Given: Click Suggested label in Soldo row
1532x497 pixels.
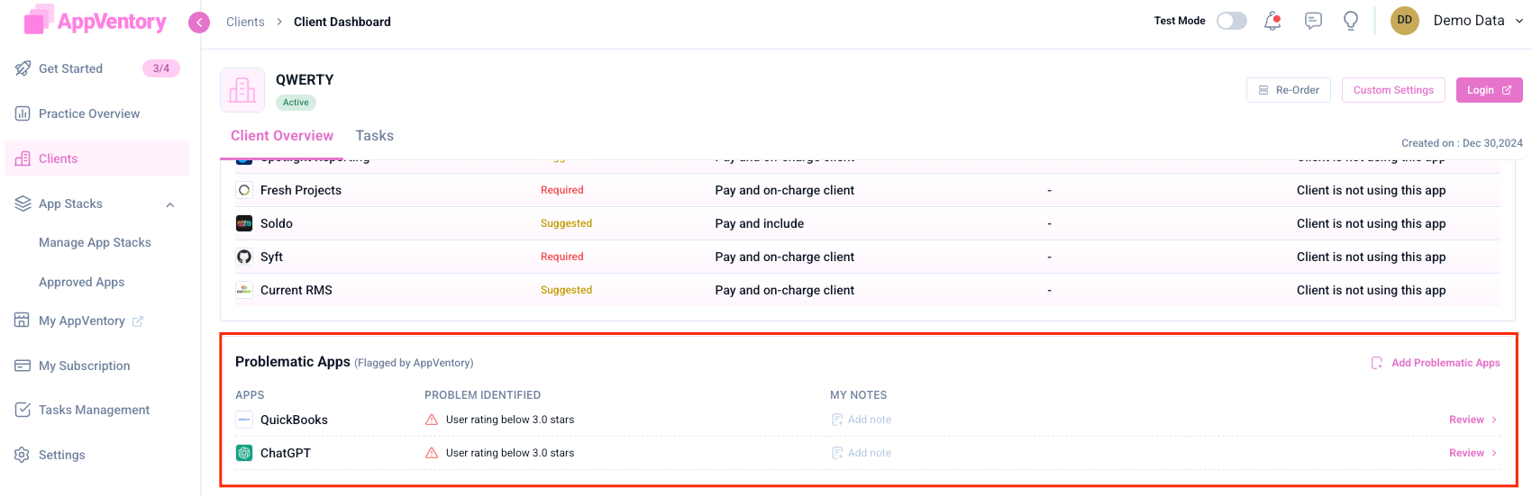Looking at the screenshot, I should click(566, 223).
